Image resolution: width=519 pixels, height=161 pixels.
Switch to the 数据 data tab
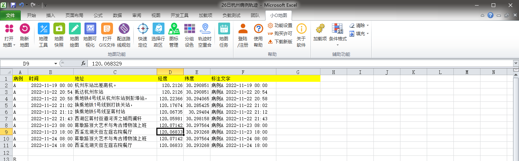pyautogui.click(x=117, y=16)
